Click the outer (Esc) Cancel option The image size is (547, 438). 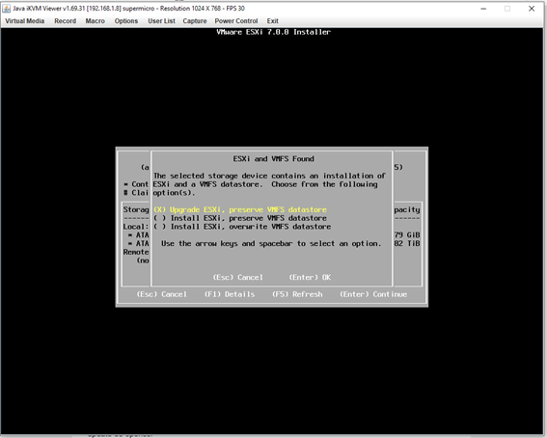161,294
